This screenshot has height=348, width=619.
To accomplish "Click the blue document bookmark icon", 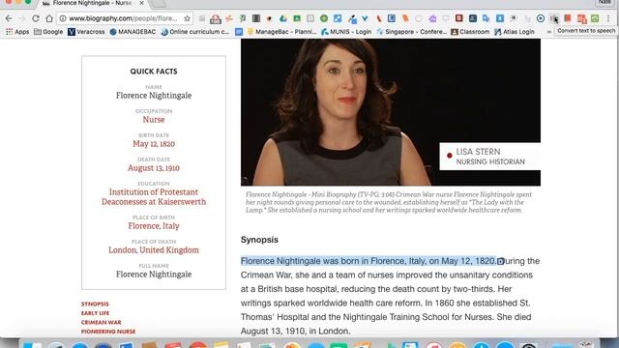I will pos(239,32).
